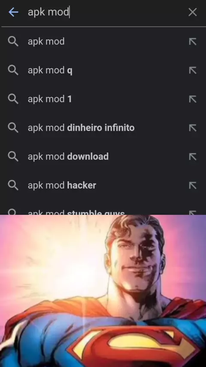Tap the blue back arrow
Screen dimensions: 206x367
pos(13,12)
